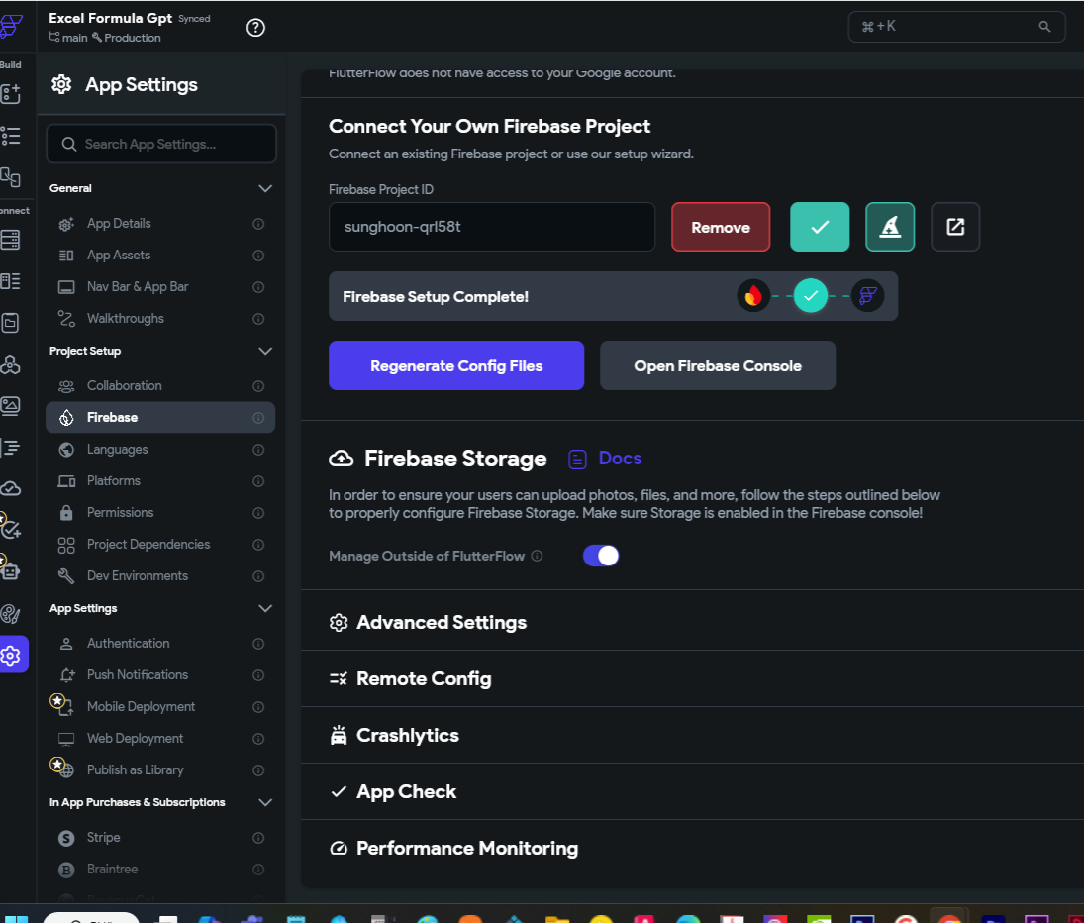Expand Performance Monitoring panel

click(x=692, y=849)
